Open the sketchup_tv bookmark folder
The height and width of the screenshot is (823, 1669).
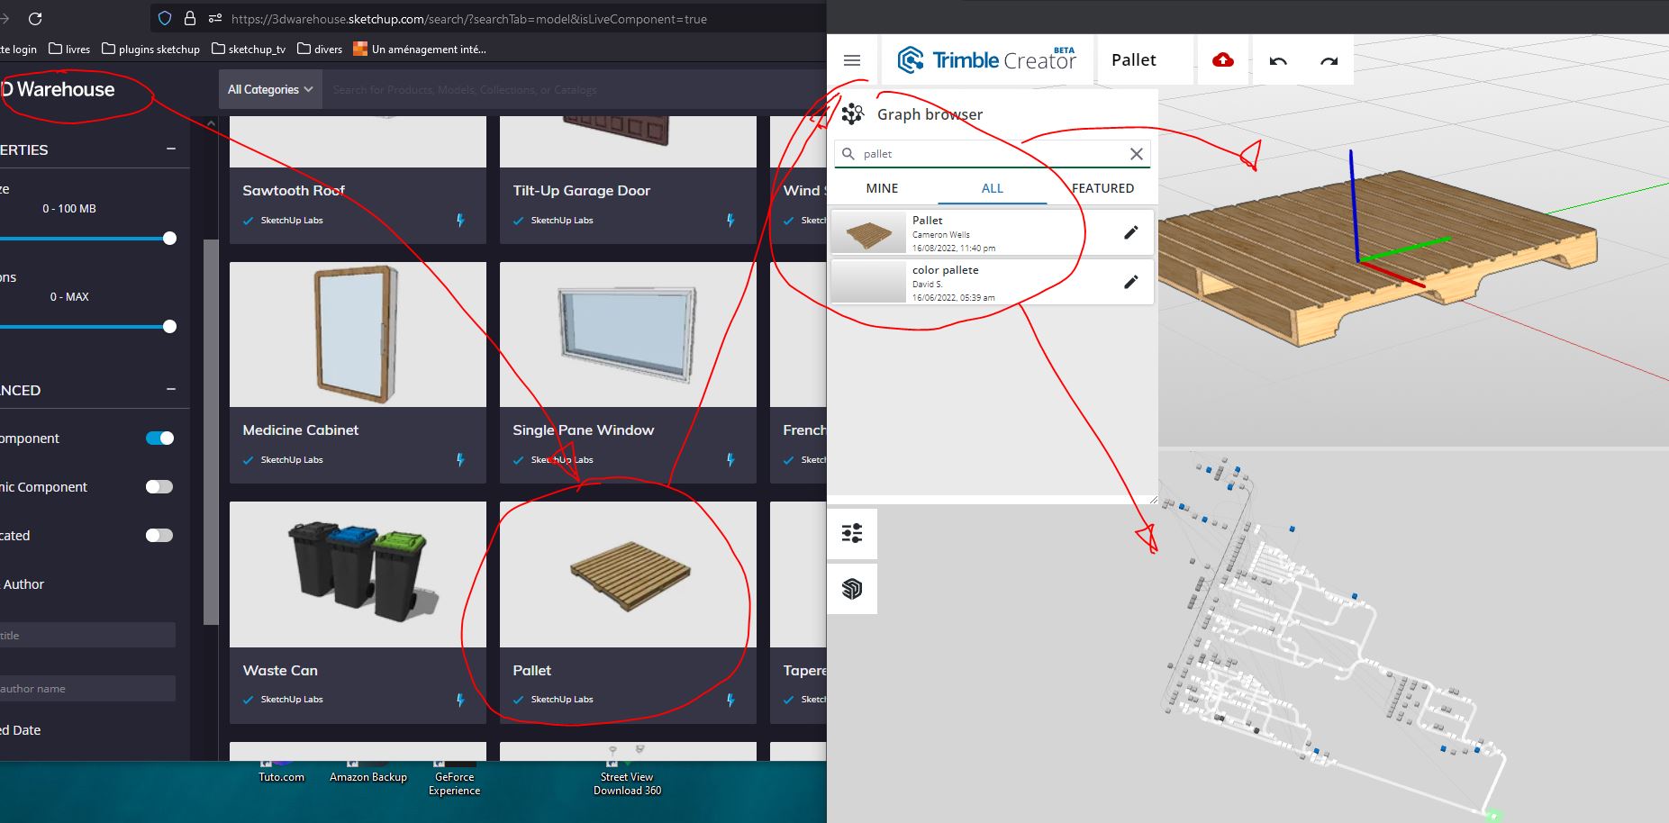[x=249, y=49]
